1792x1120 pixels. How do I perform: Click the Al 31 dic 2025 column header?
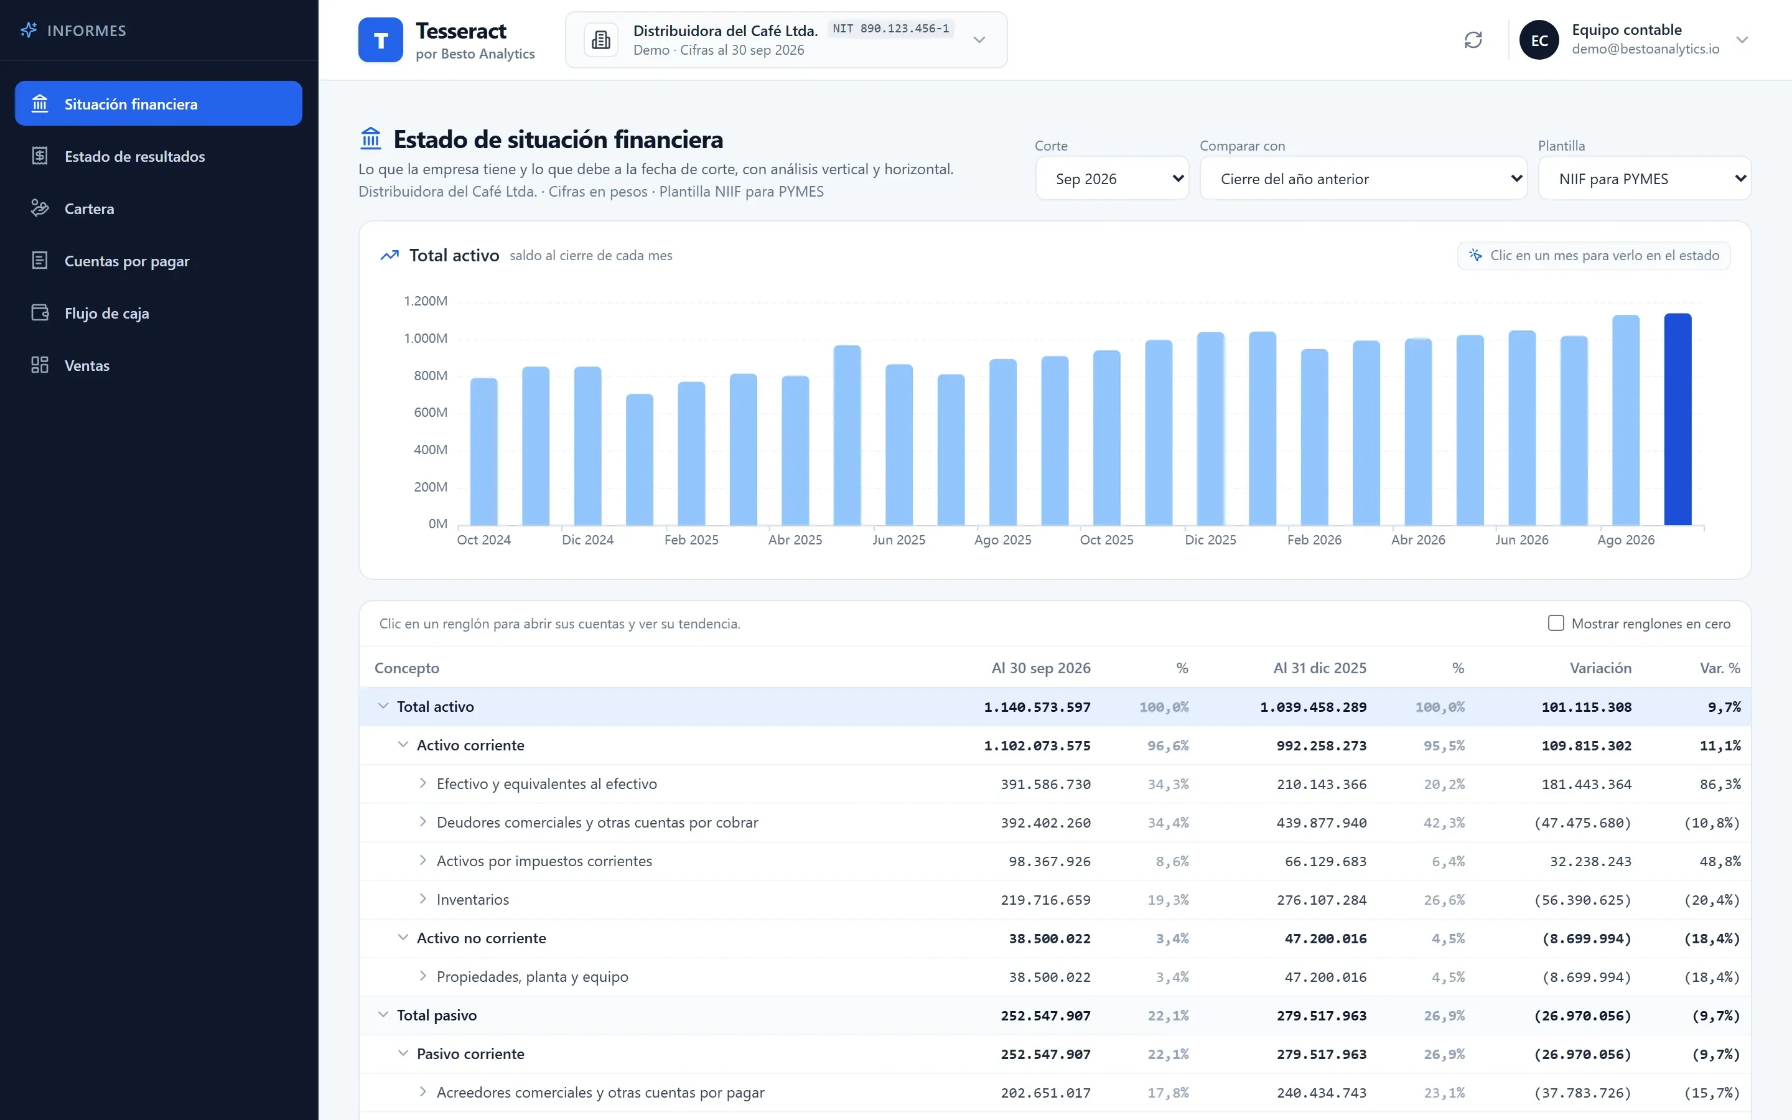pos(1320,668)
